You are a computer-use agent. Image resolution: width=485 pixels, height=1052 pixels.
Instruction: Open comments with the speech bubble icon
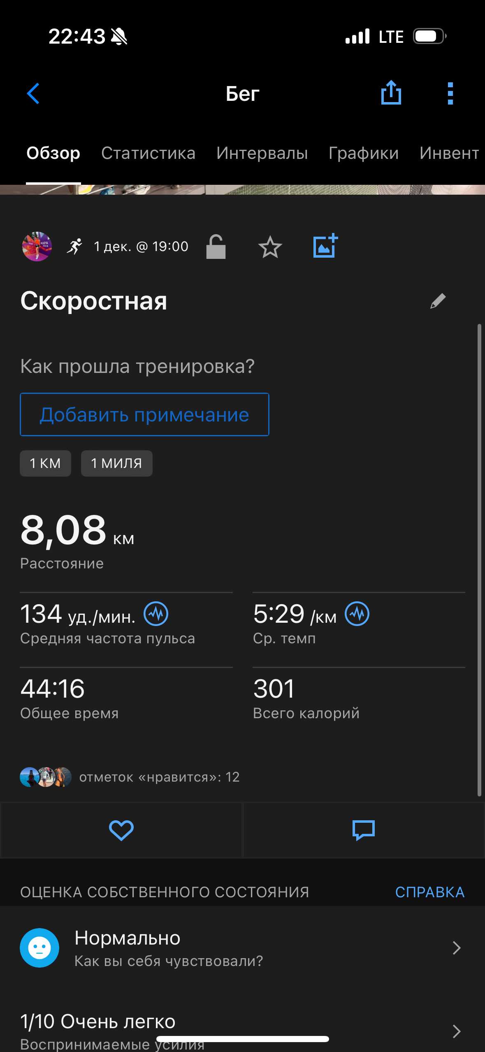[x=364, y=830]
